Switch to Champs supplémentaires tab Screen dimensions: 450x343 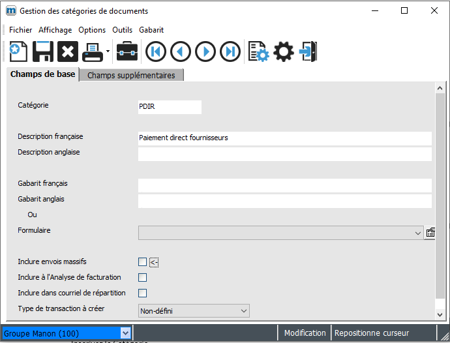pos(131,75)
